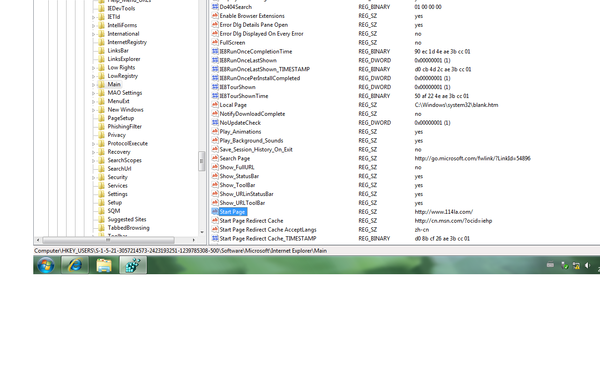Expand the IETld tree node
600x375 pixels.
[94, 17]
